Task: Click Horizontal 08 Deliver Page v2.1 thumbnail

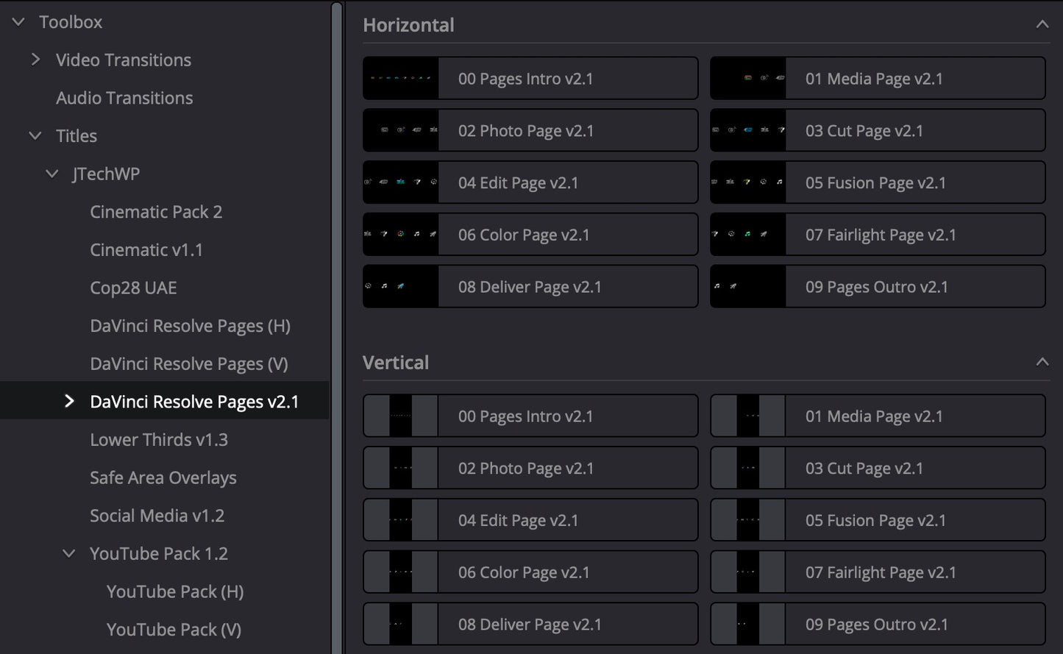Action: tap(401, 287)
